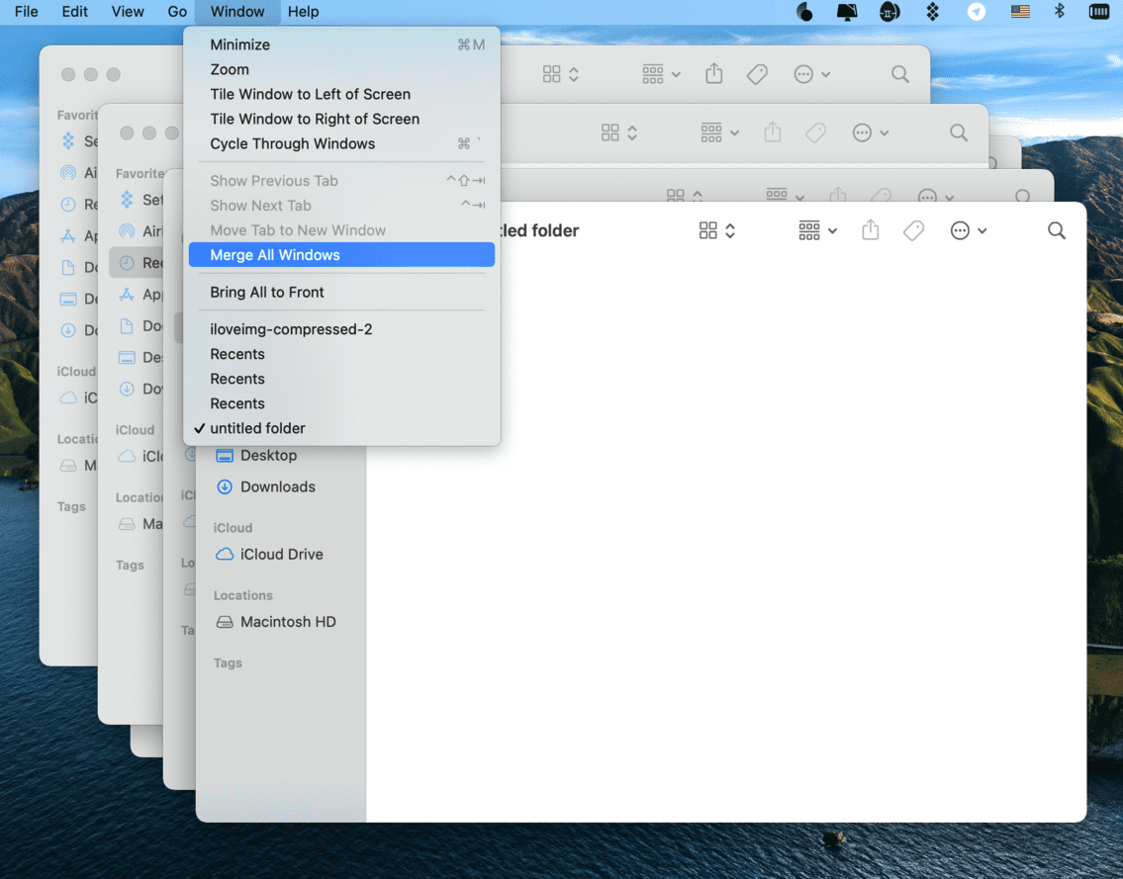Choose Cycle Through Windows
Viewport: 1123px width, 879px height.
tap(341, 143)
